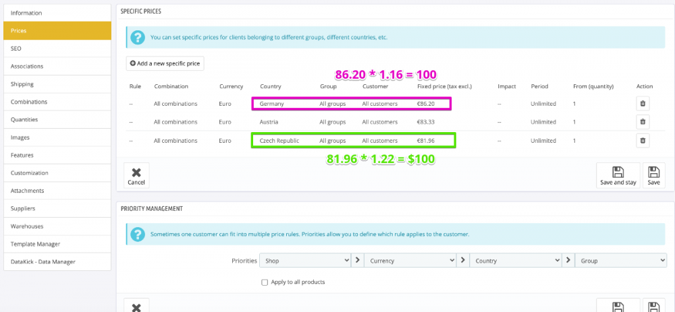Add a new specific price
675x312 pixels.
pos(165,63)
